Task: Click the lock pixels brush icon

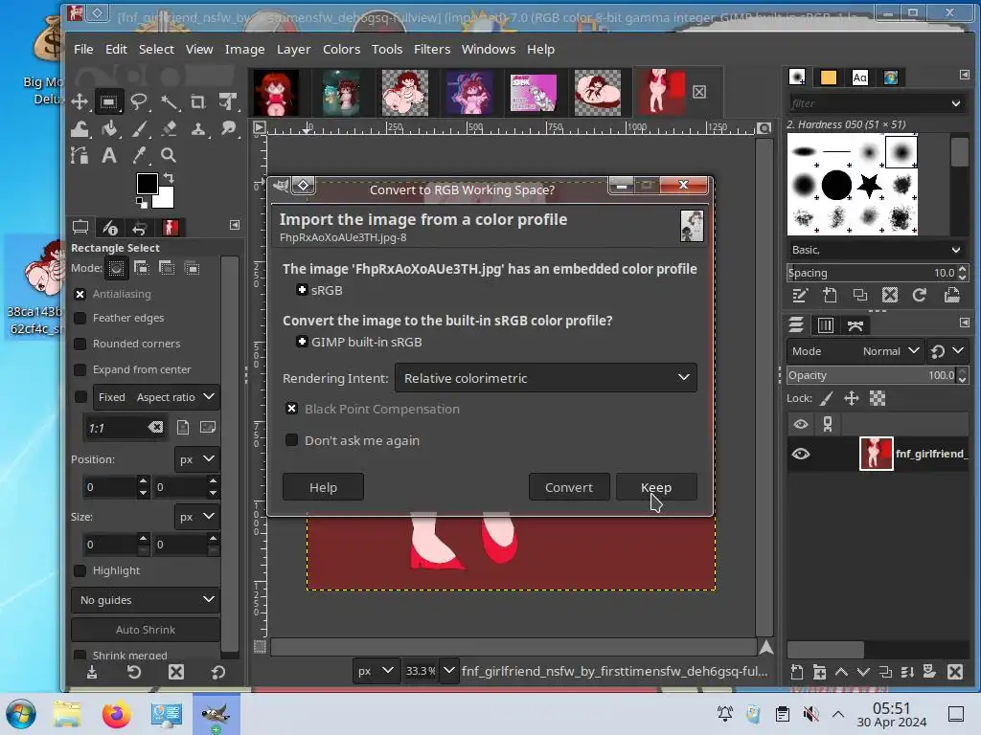Action: (827, 398)
